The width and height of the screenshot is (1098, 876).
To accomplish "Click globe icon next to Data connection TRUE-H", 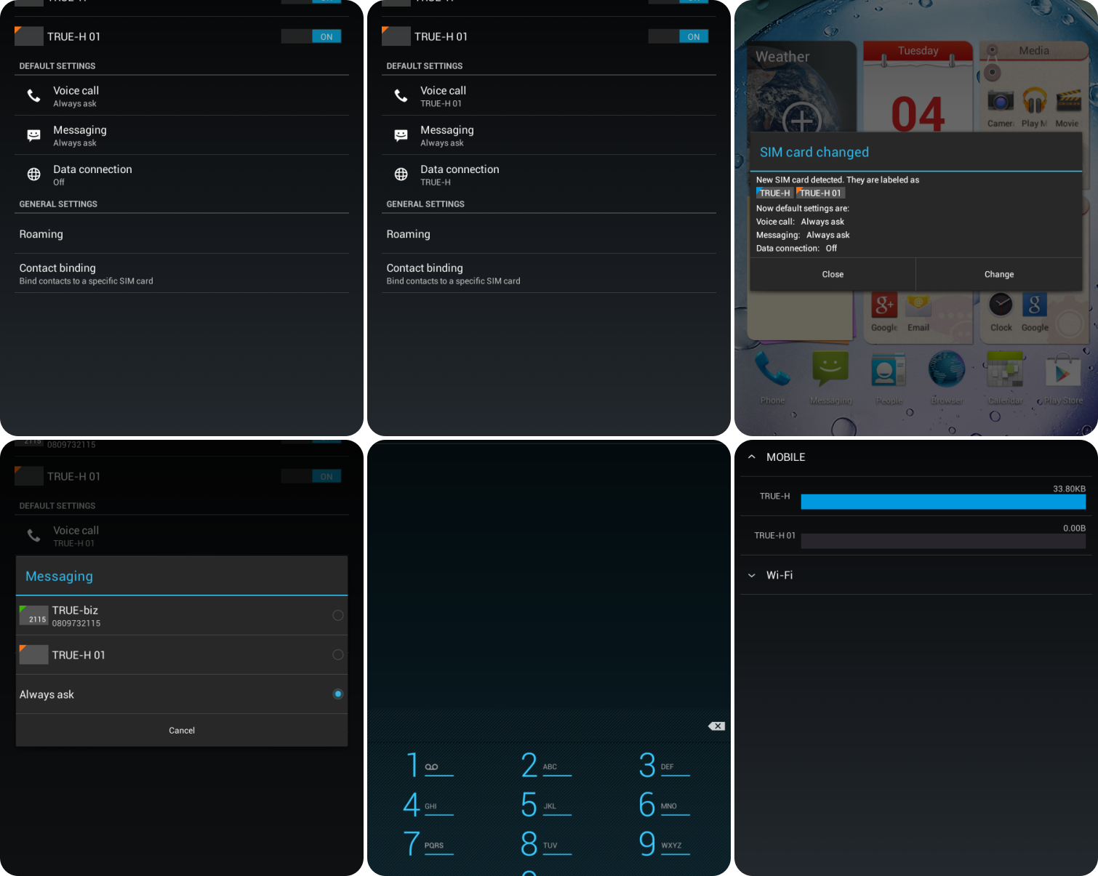I will 401,174.
